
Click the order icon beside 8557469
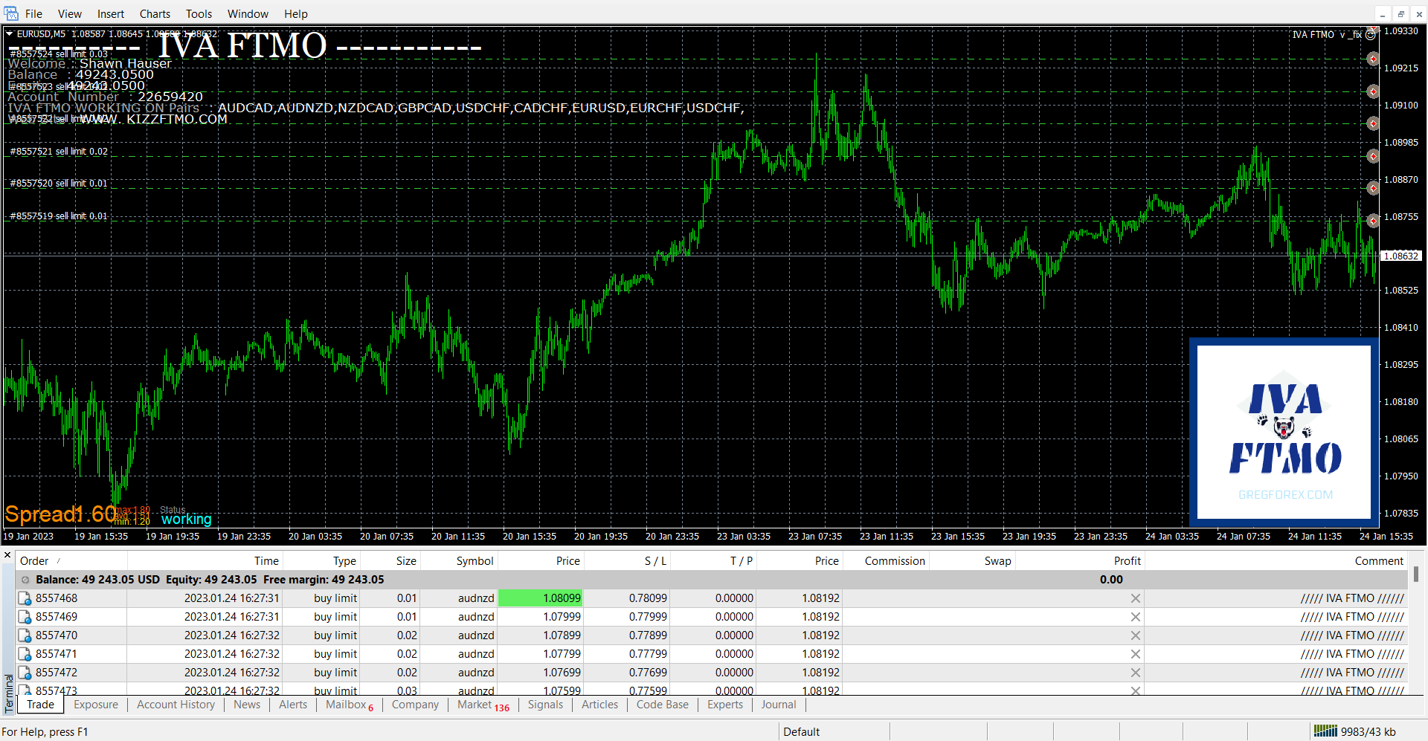25,617
